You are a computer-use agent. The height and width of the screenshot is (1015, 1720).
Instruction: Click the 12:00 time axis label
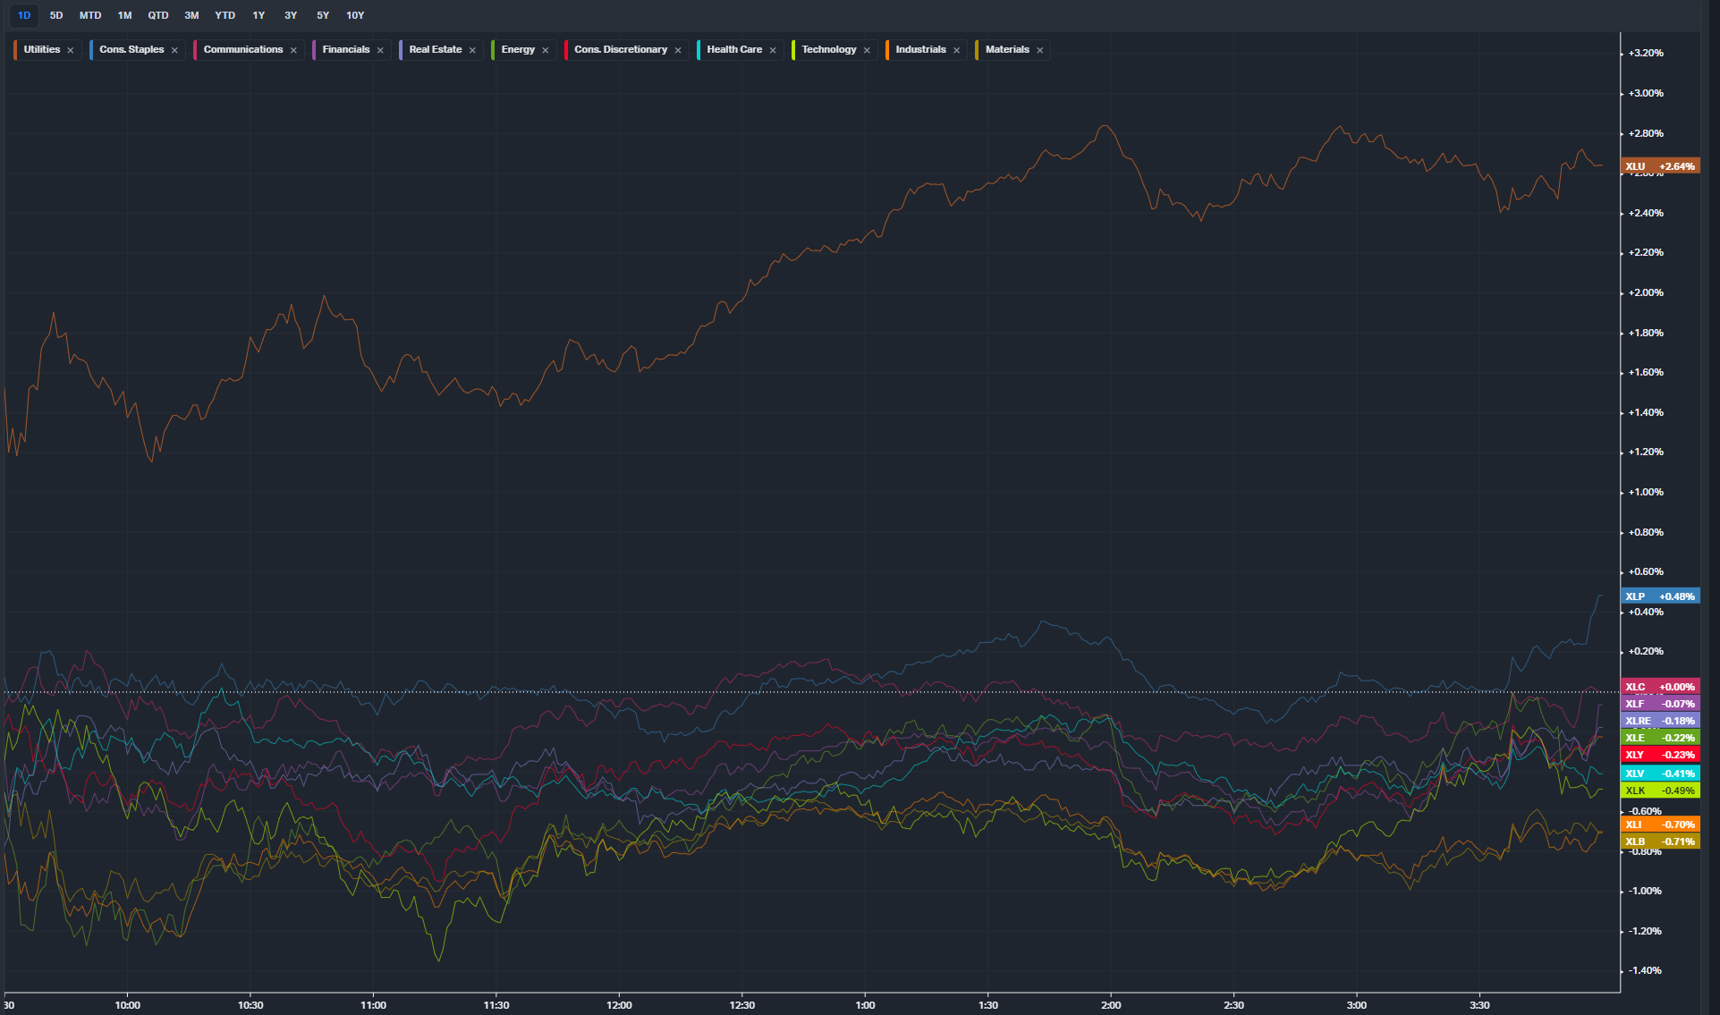[619, 1005]
